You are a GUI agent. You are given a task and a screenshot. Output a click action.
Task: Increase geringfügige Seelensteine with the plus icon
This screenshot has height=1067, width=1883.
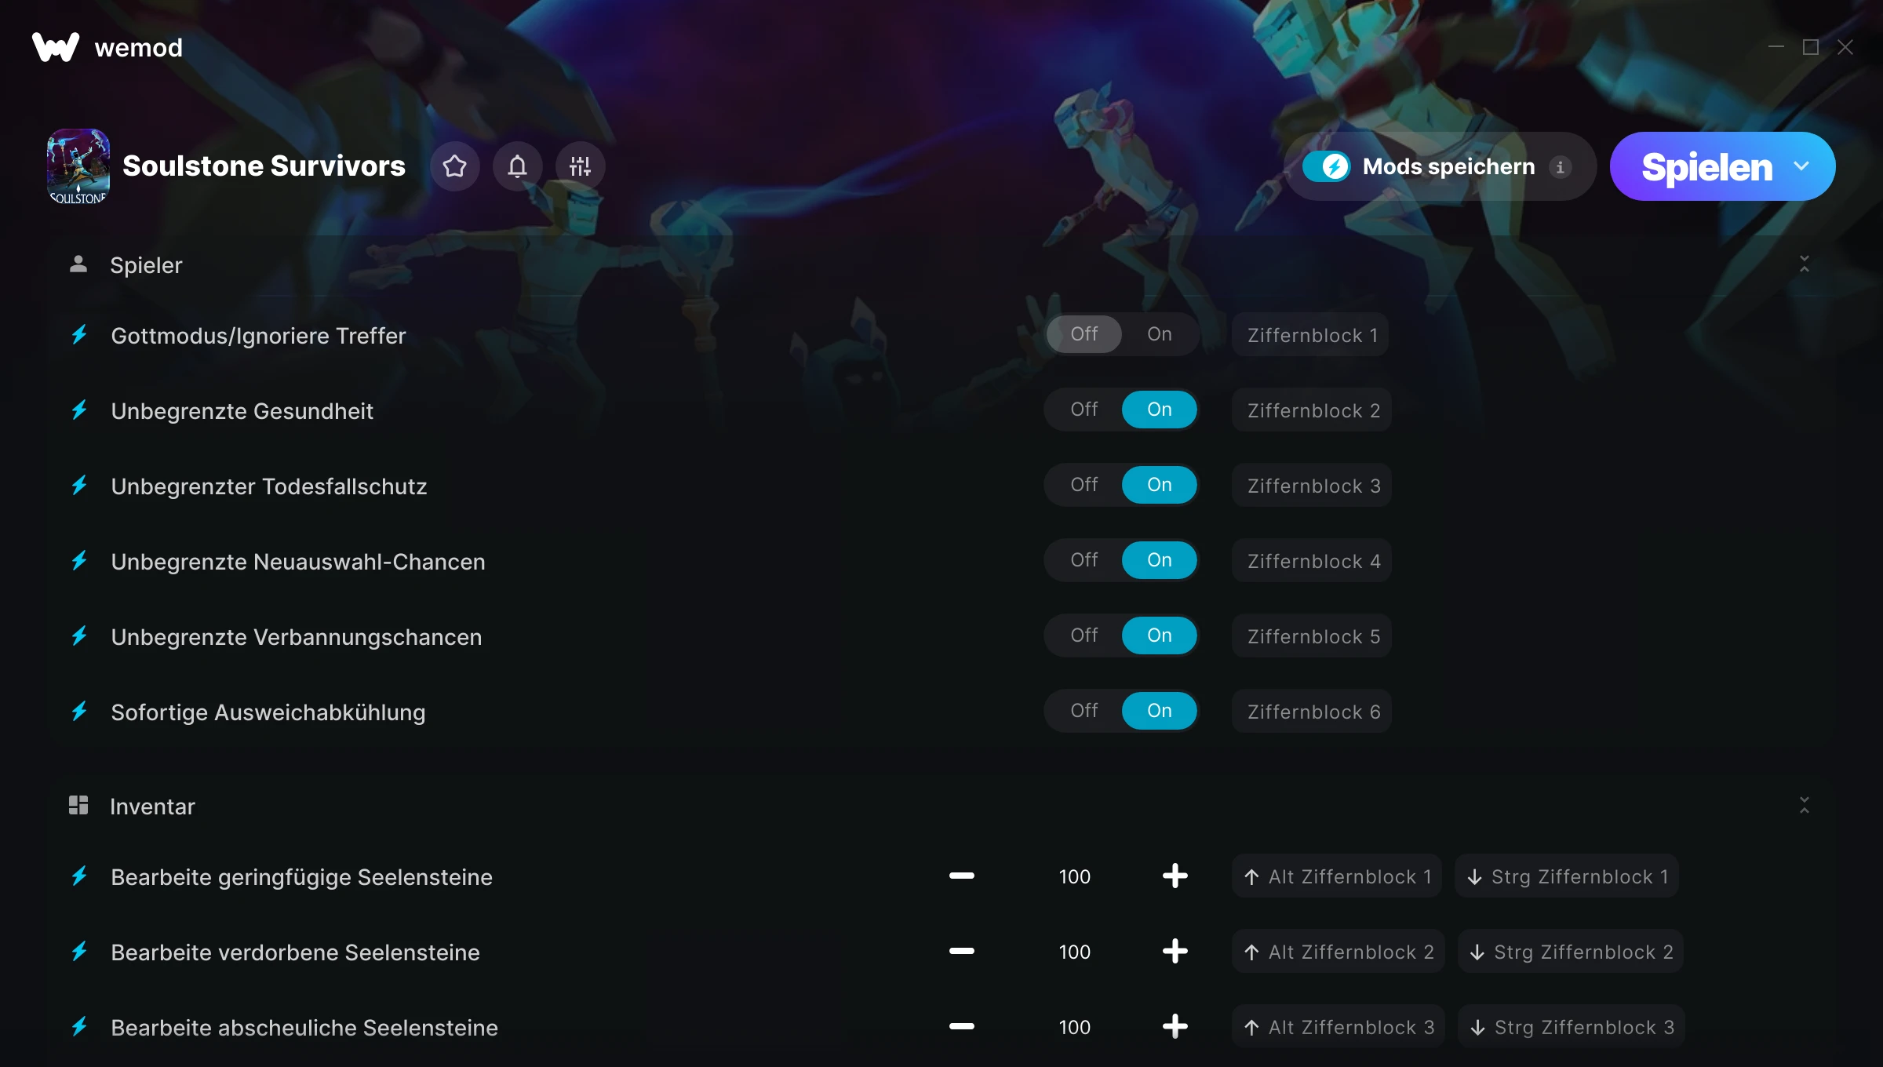(1175, 876)
